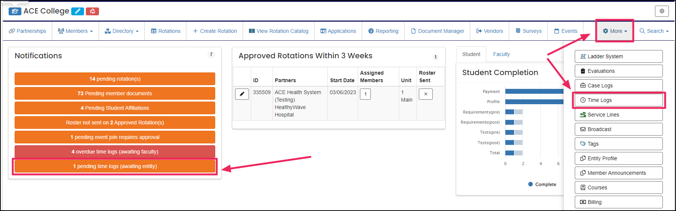This screenshot has width=676, height=211.
Task: Open Document Manager
Action: 438,31
